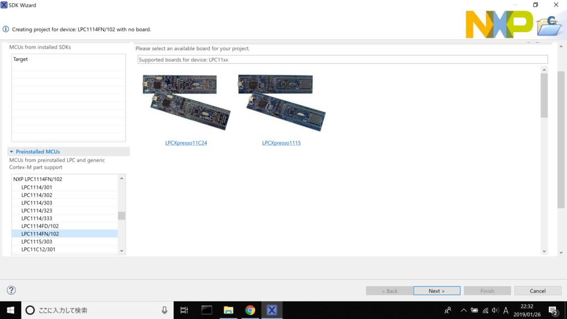Click the taskbar clock and date
Viewport: 567px width, 319px height.
pos(527,310)
